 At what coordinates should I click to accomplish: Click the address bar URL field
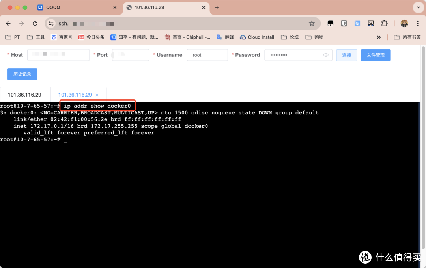[x=182, y=24]
